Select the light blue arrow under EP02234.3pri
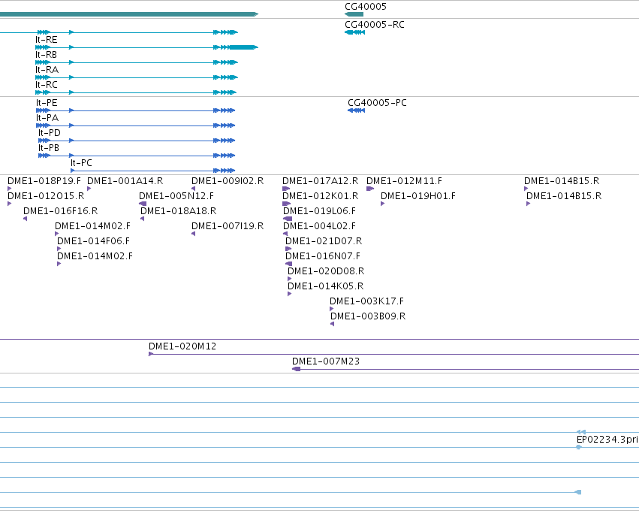Viewport: 639px width, 511px height. click(579, 447)
